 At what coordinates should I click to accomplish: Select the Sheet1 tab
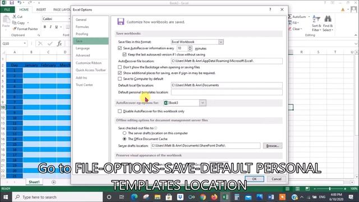coord(34,182)
